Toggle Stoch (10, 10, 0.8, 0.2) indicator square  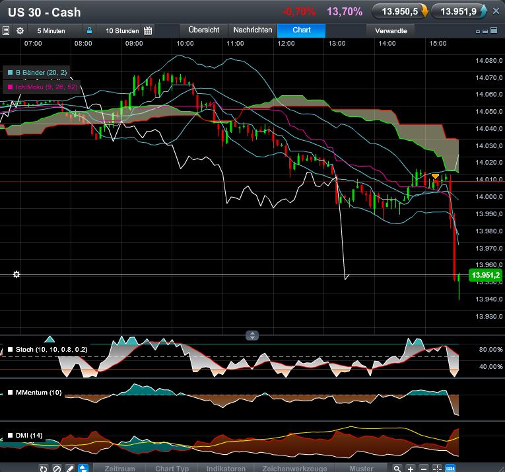[x=11, y=350]
